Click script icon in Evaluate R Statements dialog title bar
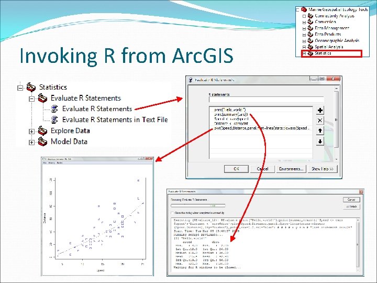Screen dimensions: 377x283 pos(191,80)
